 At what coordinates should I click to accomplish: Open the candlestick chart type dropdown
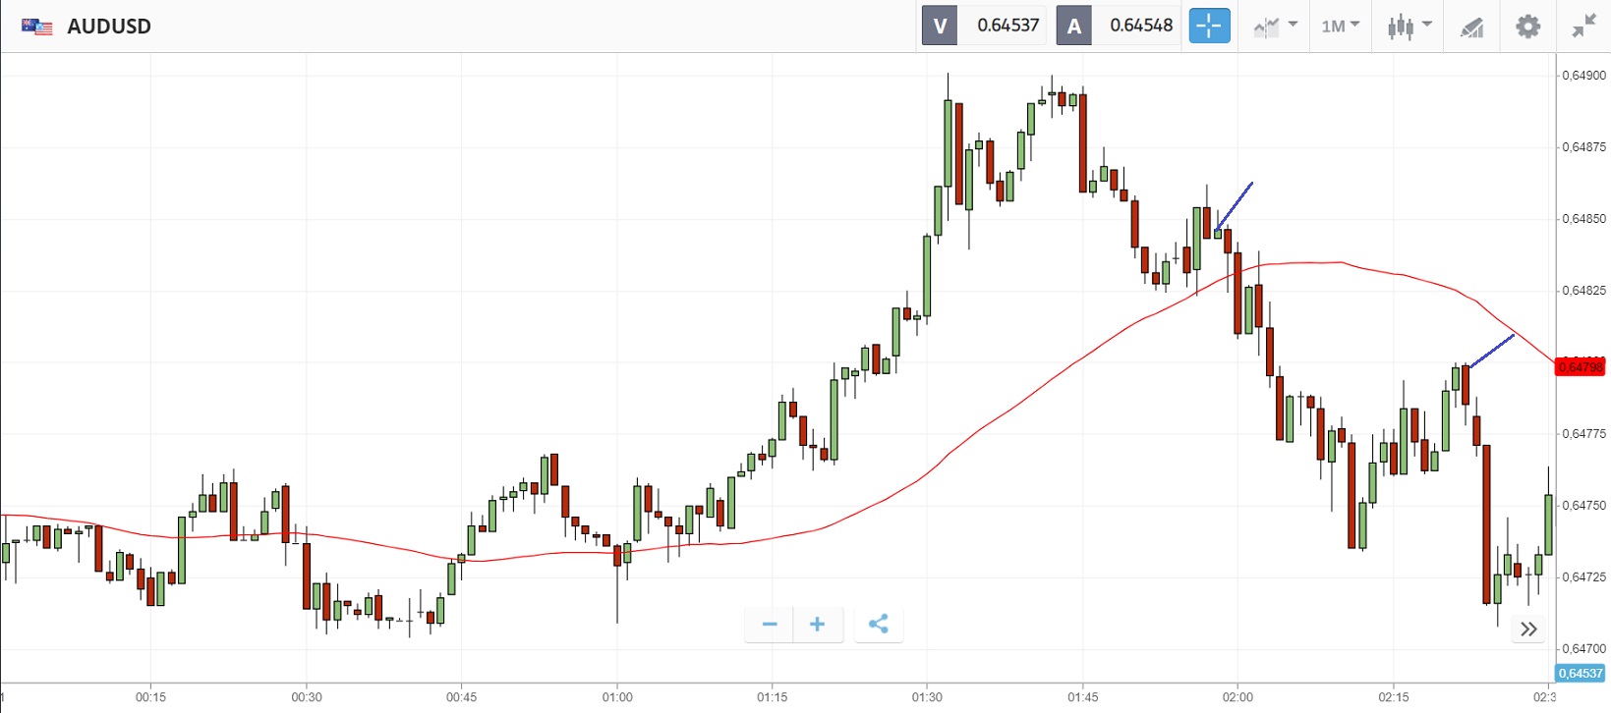click(x=1409, y=26)
